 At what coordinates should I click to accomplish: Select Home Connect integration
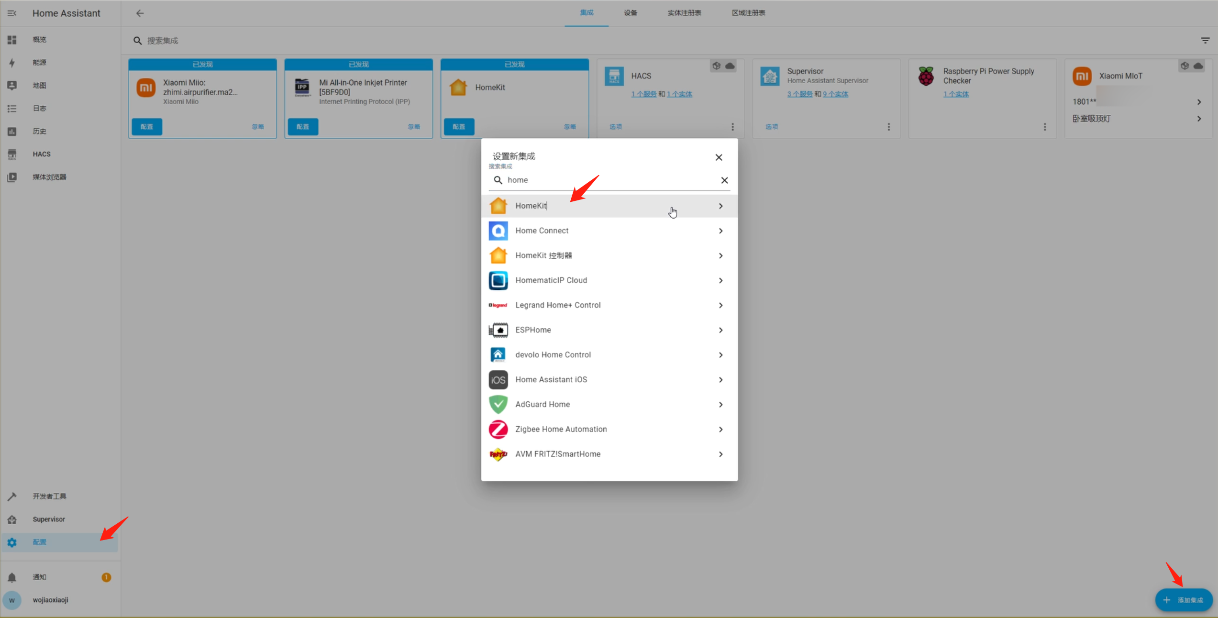[609, 231]
